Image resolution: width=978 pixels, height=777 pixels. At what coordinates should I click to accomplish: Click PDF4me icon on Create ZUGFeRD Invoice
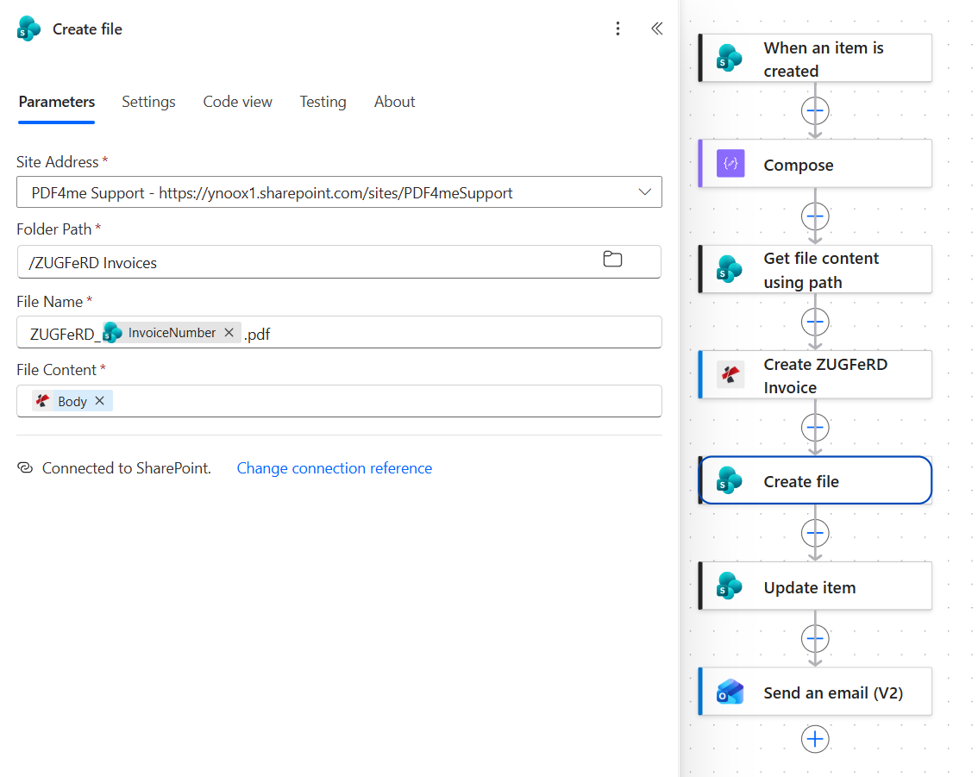point(730,375)
